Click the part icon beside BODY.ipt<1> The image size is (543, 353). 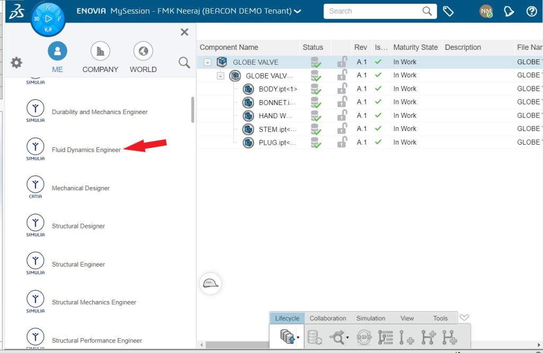[x=248, y=89]
